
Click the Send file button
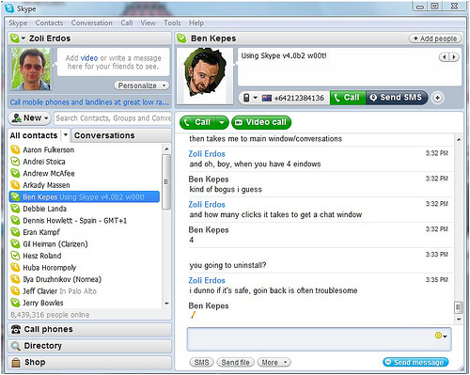click(x=236, y=363)
